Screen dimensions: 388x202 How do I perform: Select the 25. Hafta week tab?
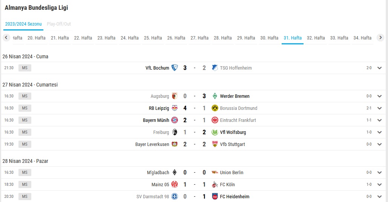153,38
